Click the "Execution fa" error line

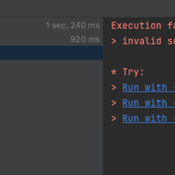[143, 25]
